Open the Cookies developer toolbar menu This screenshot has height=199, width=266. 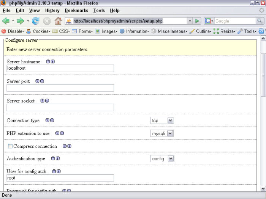(x=38, y=31)
